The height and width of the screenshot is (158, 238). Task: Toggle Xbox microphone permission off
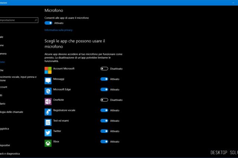coord(104,141)
